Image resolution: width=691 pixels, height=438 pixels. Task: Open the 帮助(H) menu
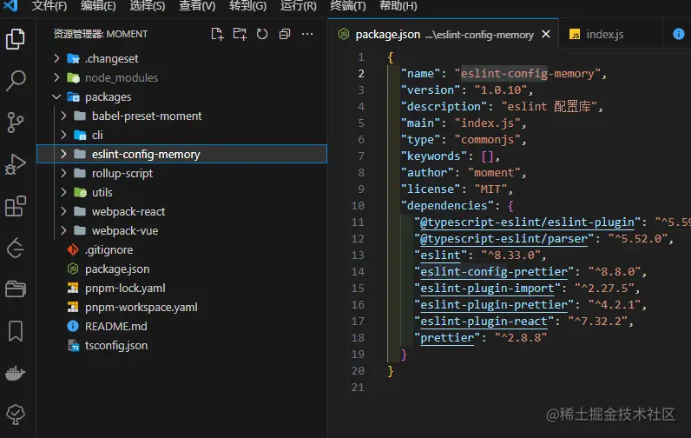click(x=398, y=6)
